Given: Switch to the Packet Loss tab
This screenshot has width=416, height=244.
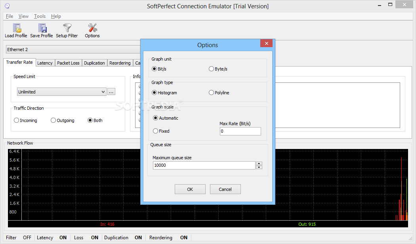Looking at the screenshot, I should pyautogui.click(x=68, y=63).
